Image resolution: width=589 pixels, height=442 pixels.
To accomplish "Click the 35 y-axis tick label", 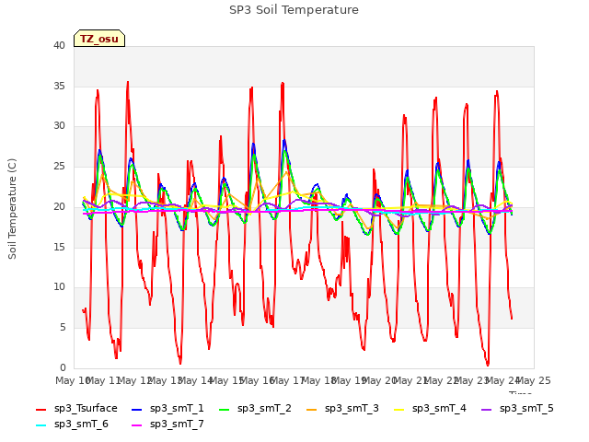I will pyautogui.click(x=59, y=86).
